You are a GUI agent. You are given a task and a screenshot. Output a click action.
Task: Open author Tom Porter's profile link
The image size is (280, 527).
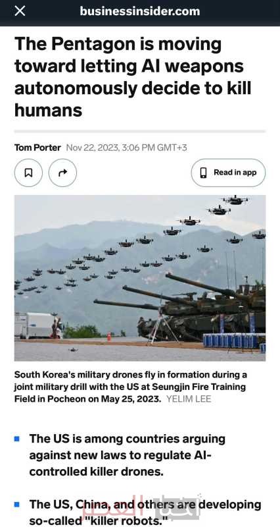coord(37,148)
